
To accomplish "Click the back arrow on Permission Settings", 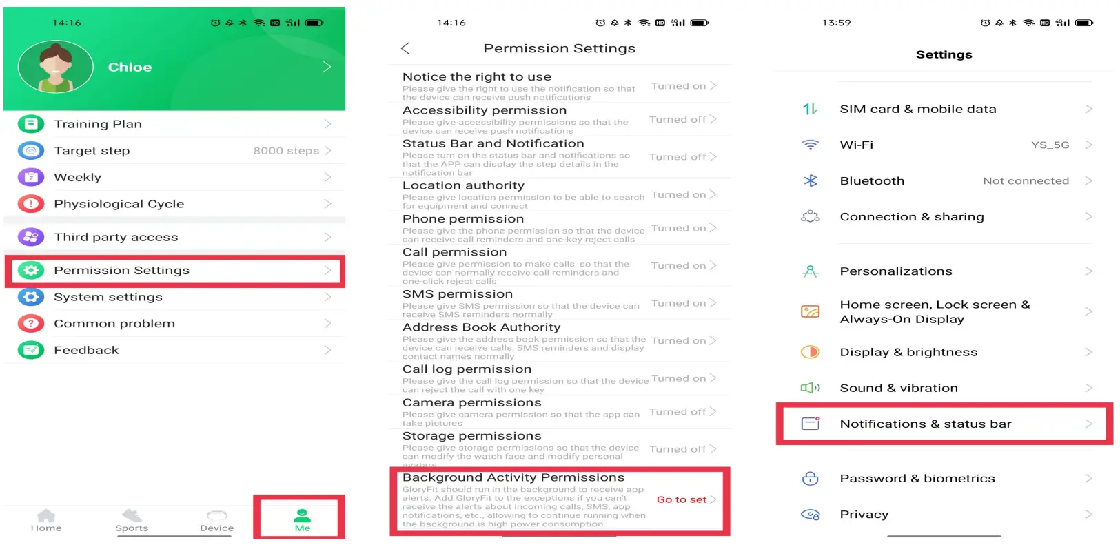I will tap(405, 48).
